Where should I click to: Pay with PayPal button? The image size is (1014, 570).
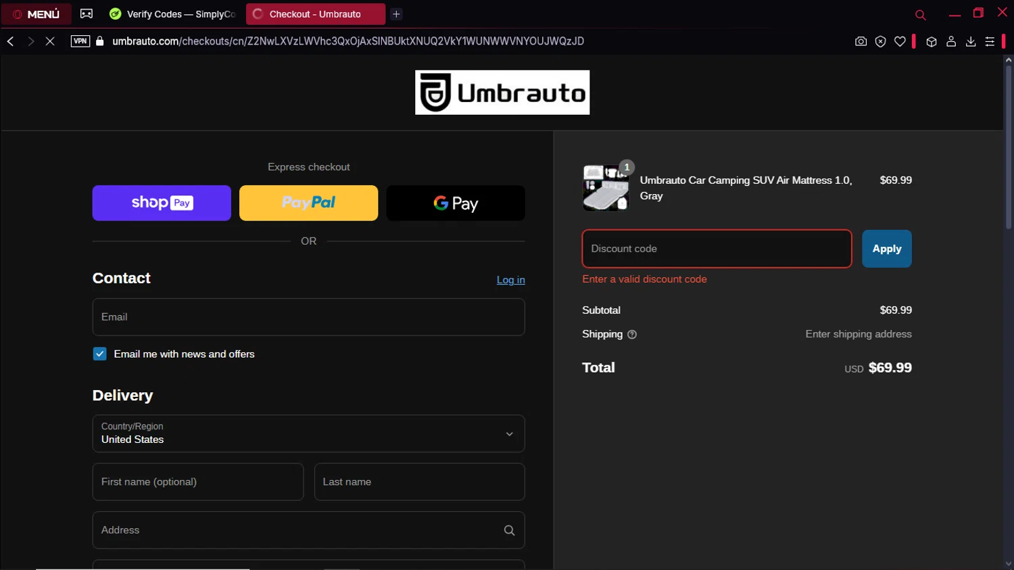point(308,203)
